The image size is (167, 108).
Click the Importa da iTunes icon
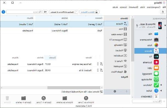(86, 98)
